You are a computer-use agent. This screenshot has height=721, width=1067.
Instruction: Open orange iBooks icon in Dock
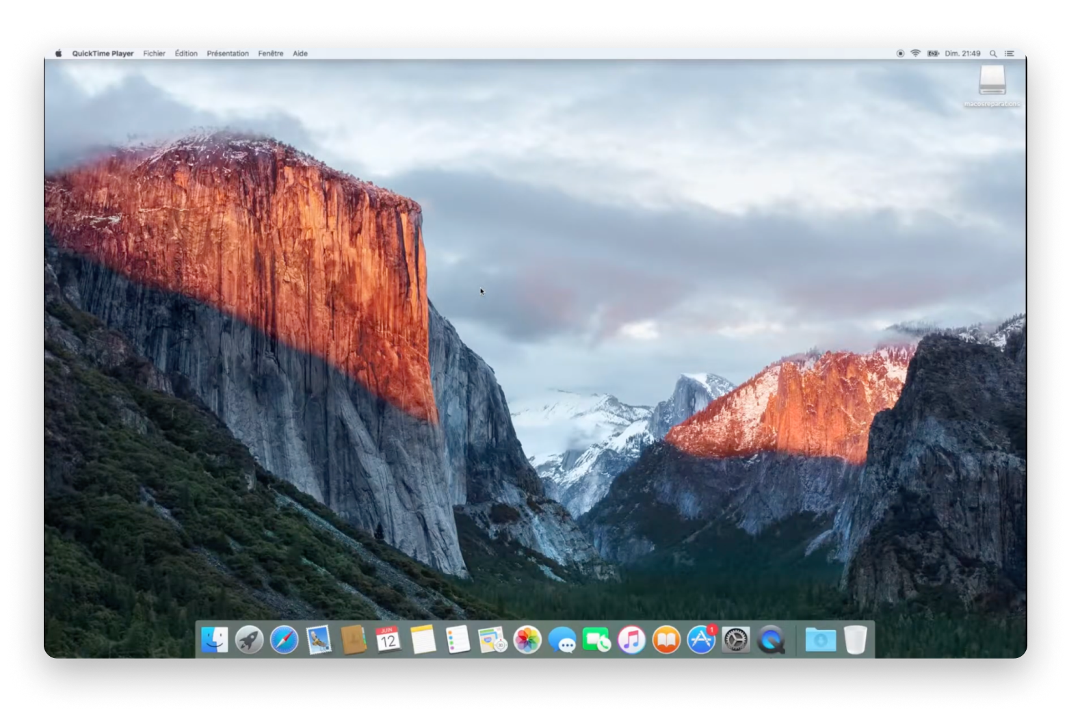pos(666,640)
